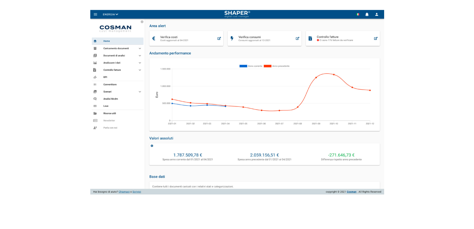Toggle Anno corrente legend series
474x229 pixels.
[x=251, y=66]
